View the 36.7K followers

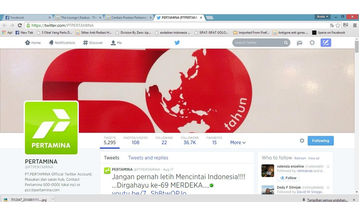[190, 140]
